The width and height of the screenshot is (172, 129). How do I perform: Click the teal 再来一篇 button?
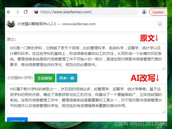tap(67, 78)
